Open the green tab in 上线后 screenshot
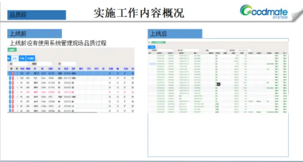This screenshot has width=303, height=162. tap(158, 42)
